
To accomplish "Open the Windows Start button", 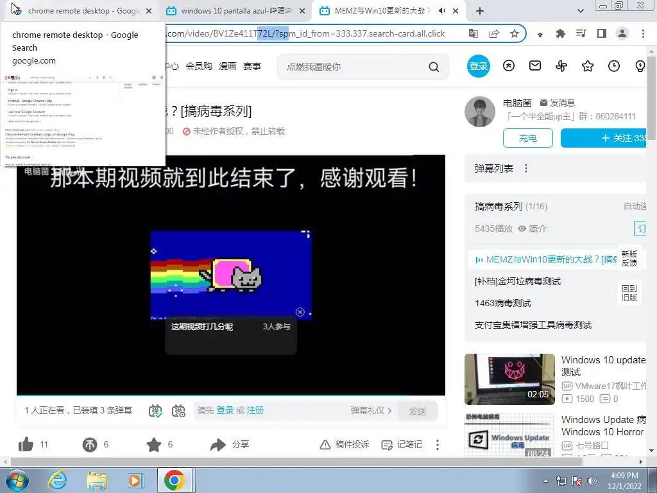I will point(17,480).
